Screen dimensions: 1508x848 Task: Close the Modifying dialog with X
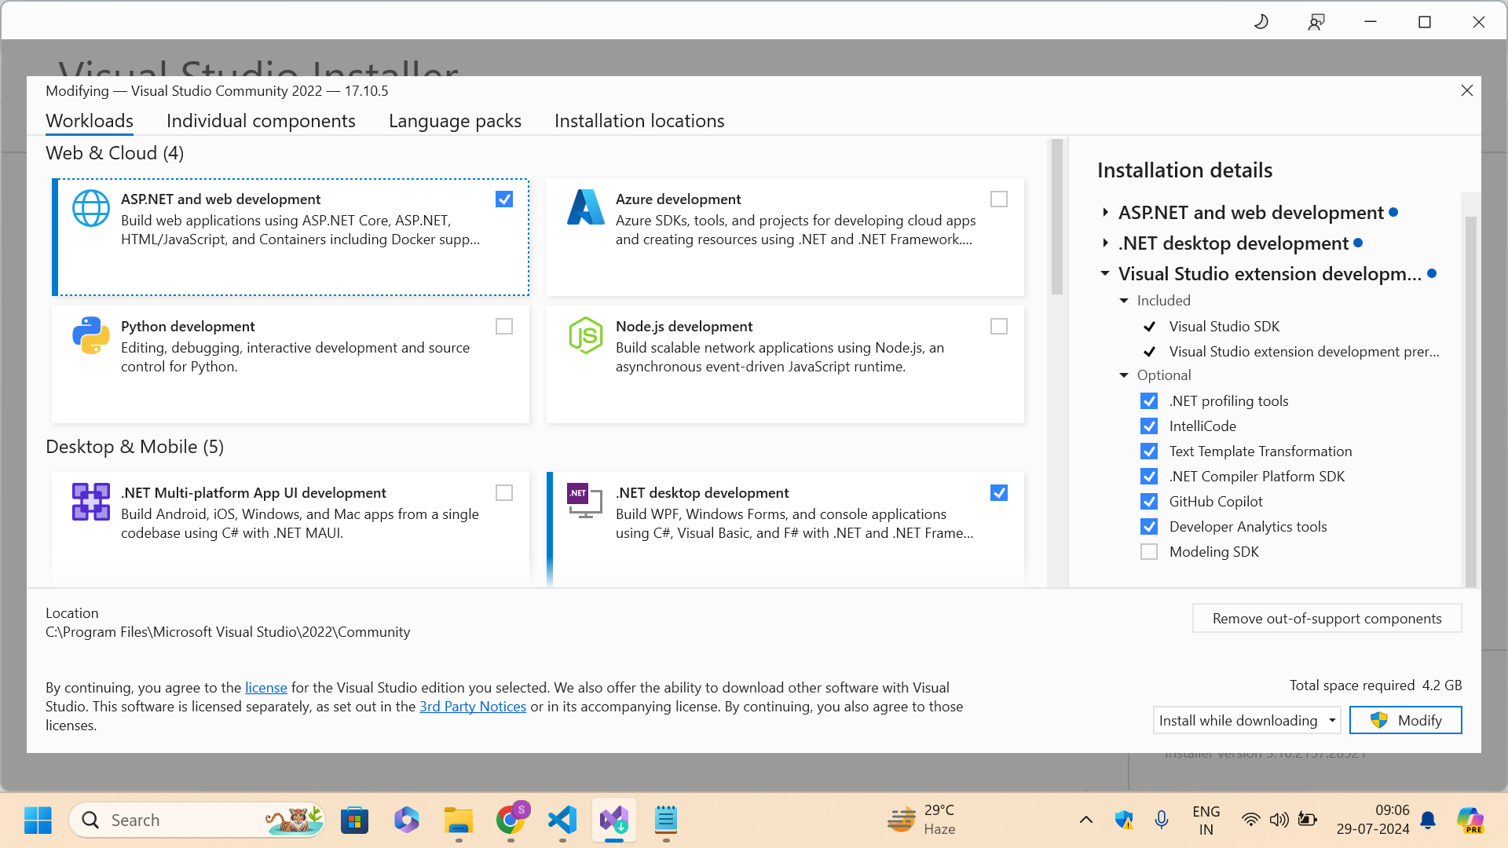1466,90
